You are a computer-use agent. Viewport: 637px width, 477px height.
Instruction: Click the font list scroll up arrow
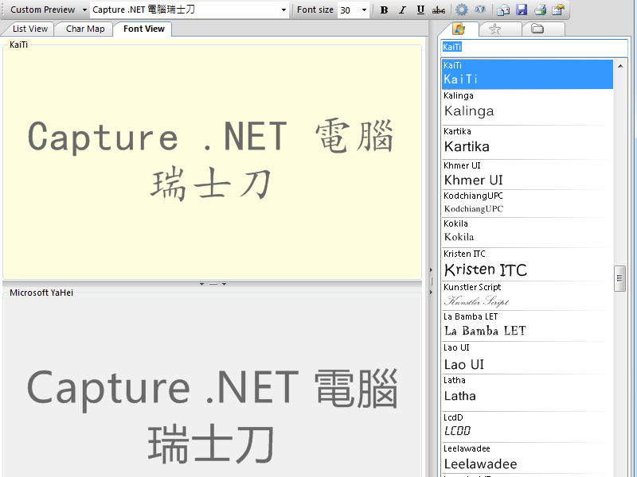pyautogui.click(x=620, y=66)
